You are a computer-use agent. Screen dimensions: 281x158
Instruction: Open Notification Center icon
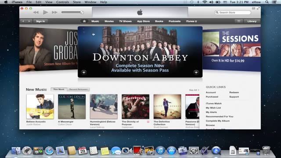point(274,2)
